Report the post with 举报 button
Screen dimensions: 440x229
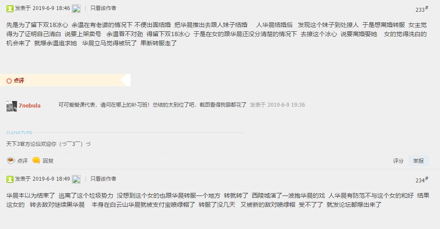click(418, 161)
